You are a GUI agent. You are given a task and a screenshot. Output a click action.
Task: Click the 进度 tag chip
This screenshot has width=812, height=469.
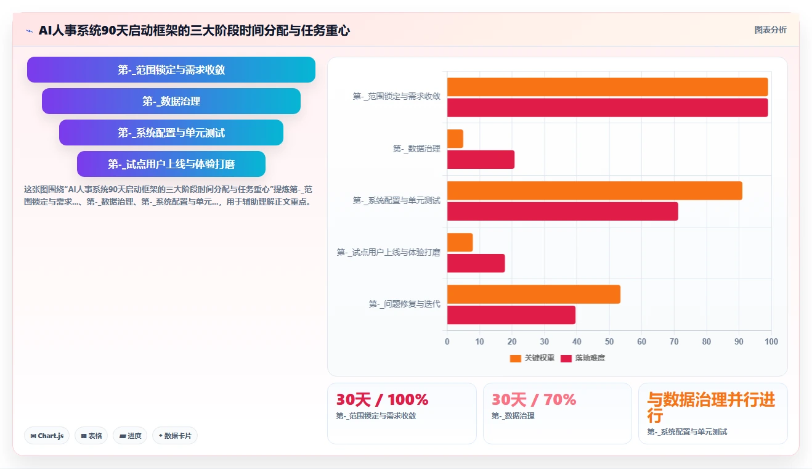click(130, 436)
